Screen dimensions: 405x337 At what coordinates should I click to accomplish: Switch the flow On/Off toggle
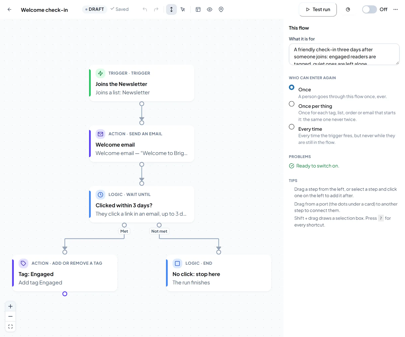pyautogui.click(x=369, y=9)
